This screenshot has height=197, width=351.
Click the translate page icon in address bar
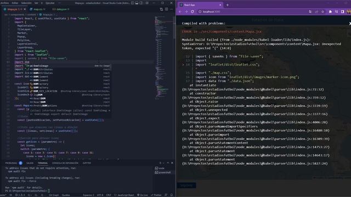(x=310, y=11)
